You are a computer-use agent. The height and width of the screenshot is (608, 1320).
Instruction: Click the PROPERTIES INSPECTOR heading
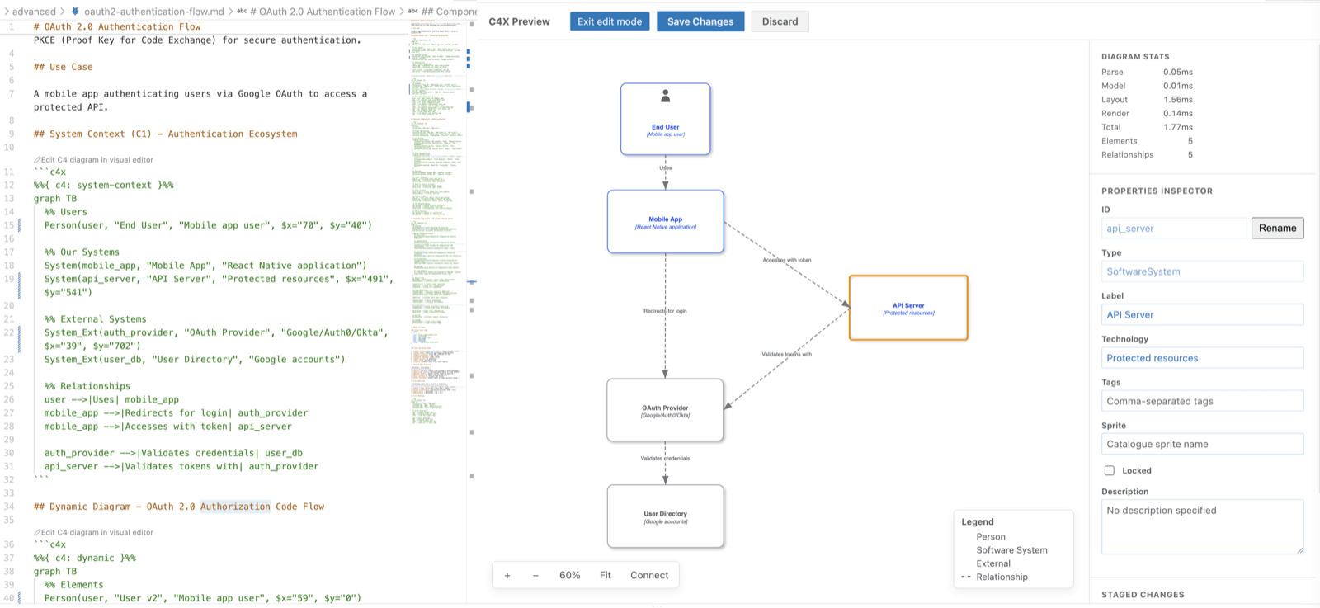1157,191
